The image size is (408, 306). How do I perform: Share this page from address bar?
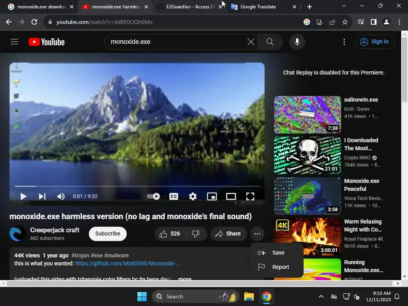(332, 22)
